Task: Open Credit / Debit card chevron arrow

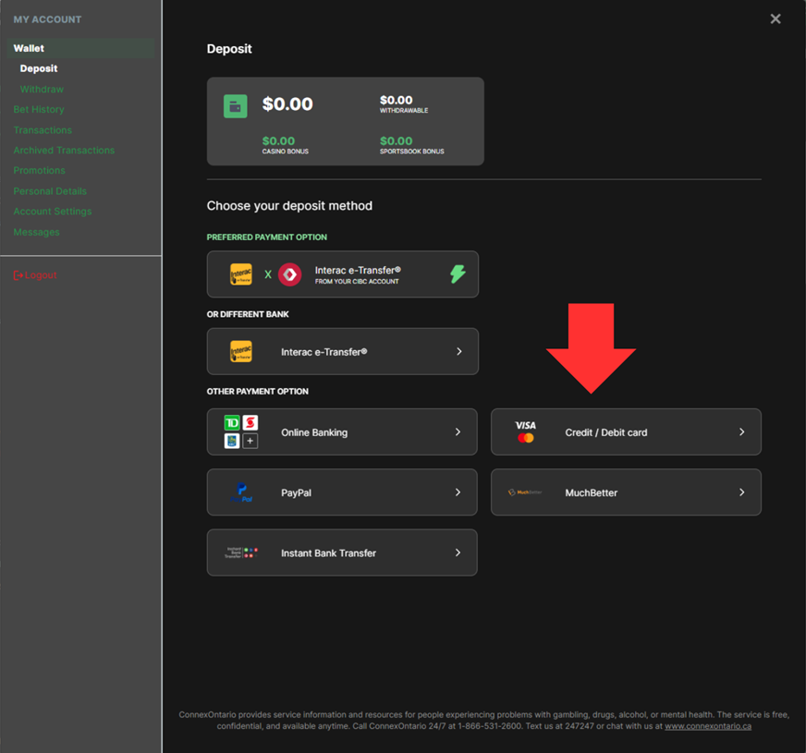Action: click(741, 431)
